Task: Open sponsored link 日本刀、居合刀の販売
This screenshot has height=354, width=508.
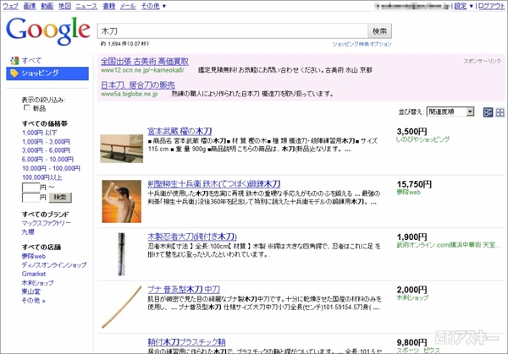Action: pyautogui.click(x=138, y=85)
